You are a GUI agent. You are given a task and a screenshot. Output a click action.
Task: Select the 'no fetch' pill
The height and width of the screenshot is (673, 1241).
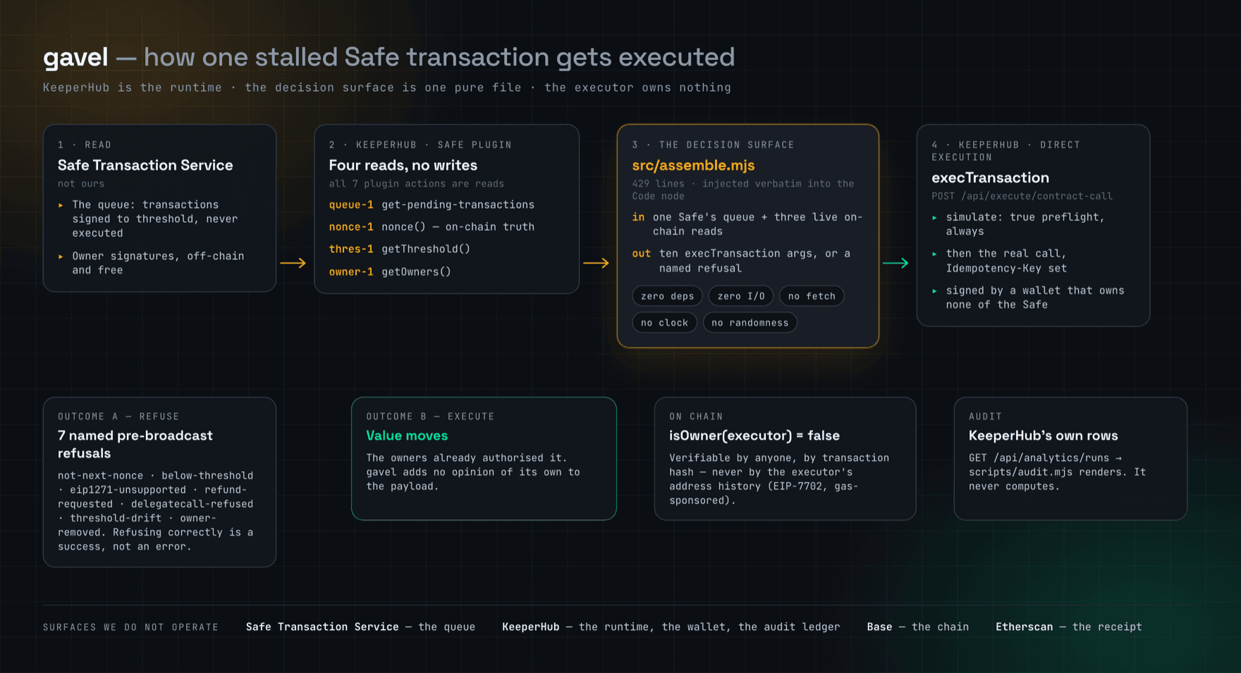coord(811,296)
